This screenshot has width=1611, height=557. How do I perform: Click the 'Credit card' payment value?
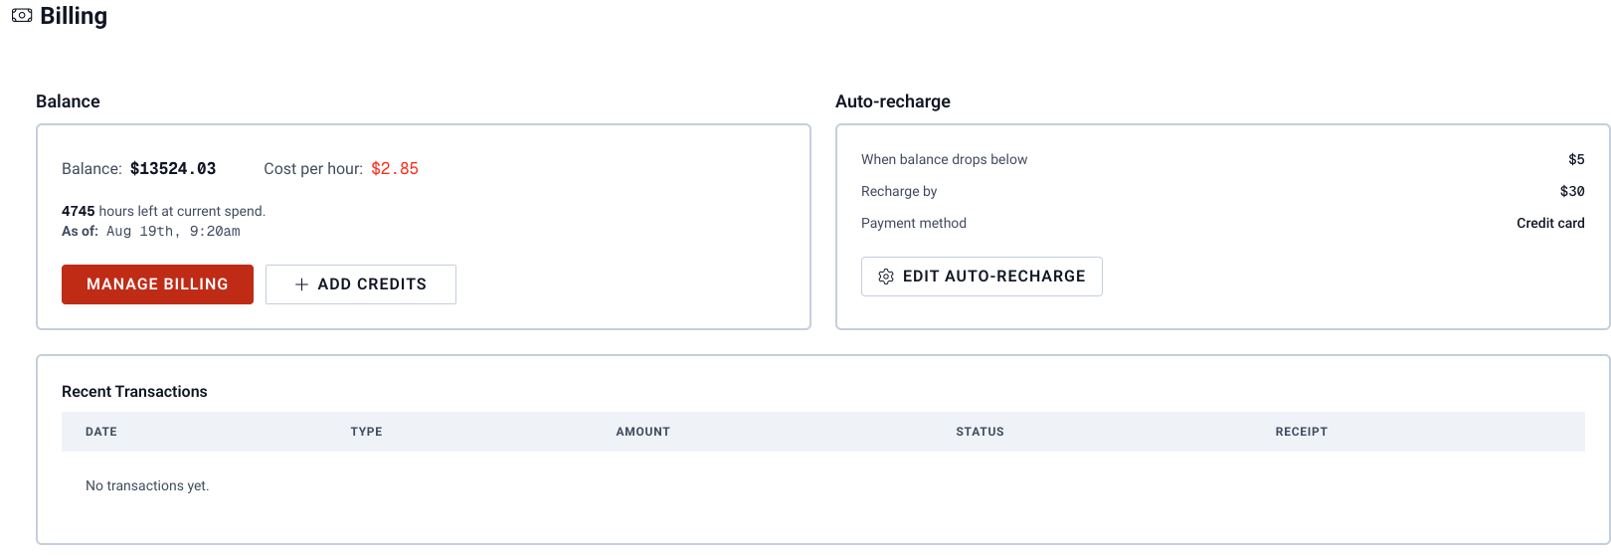click(x=1550, y=223)
